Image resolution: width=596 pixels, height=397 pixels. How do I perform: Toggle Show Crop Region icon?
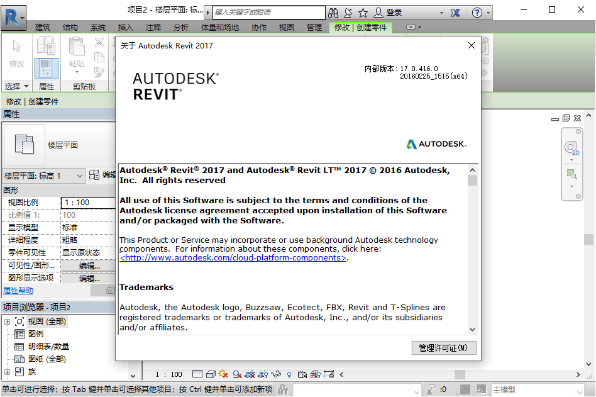(263, 374)
